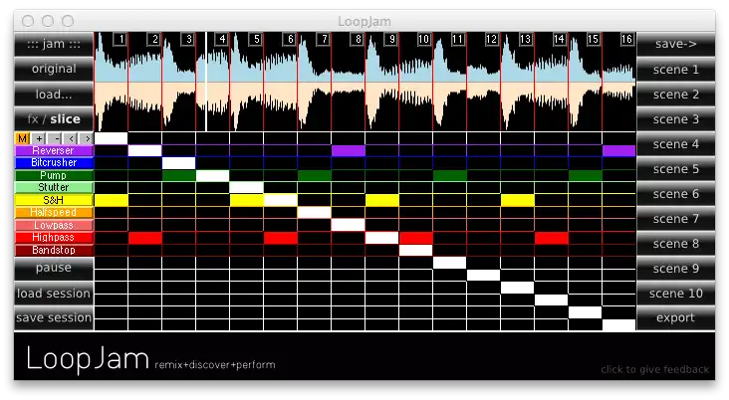Screen dimensions: 729x400
Task: Toggle purple Reverser cell in column 8
Action: point(349,150)
